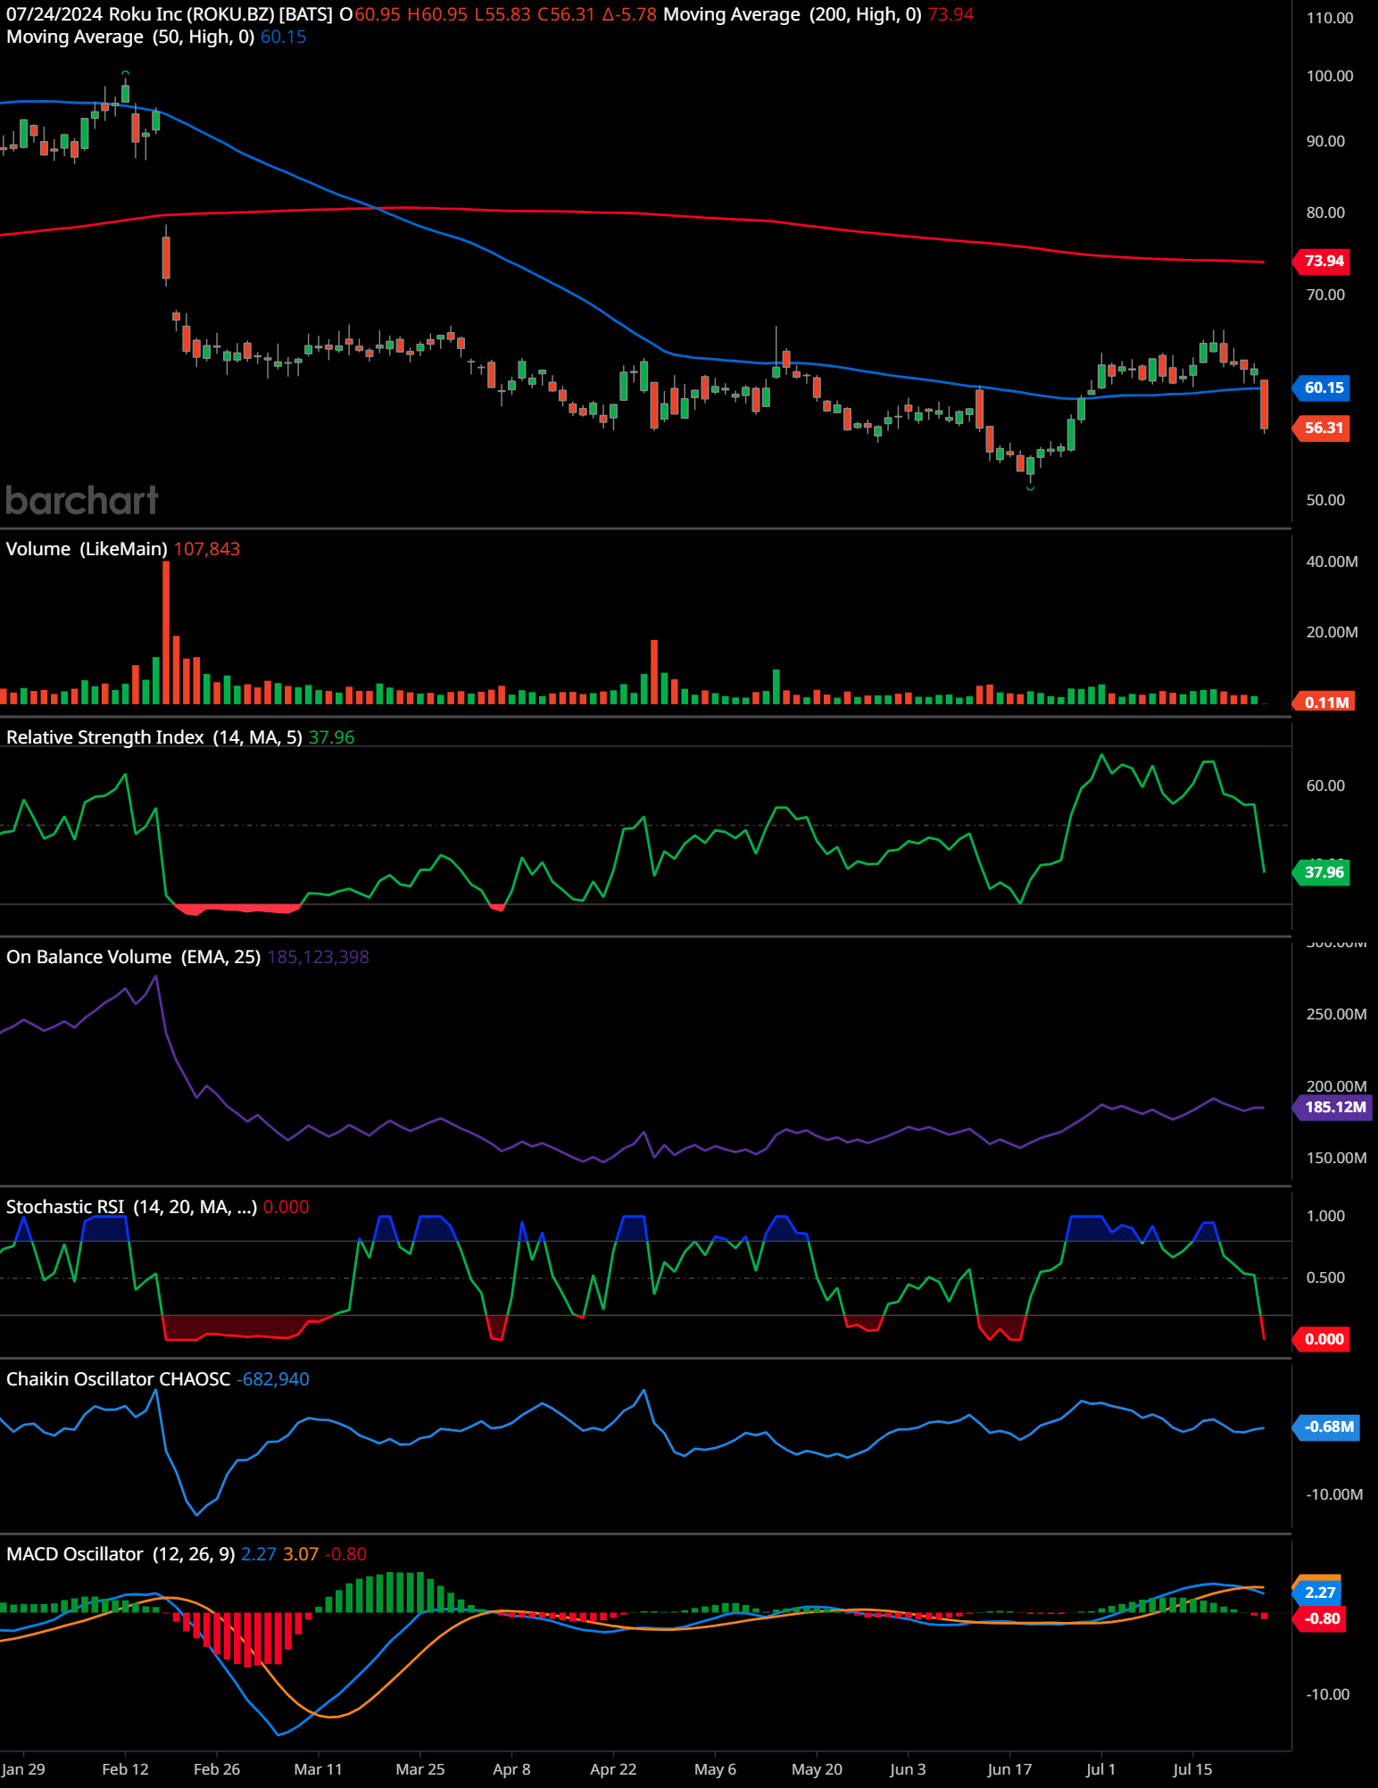
Task: Click the May 20 date on time axis
Action: point(817,1769)
